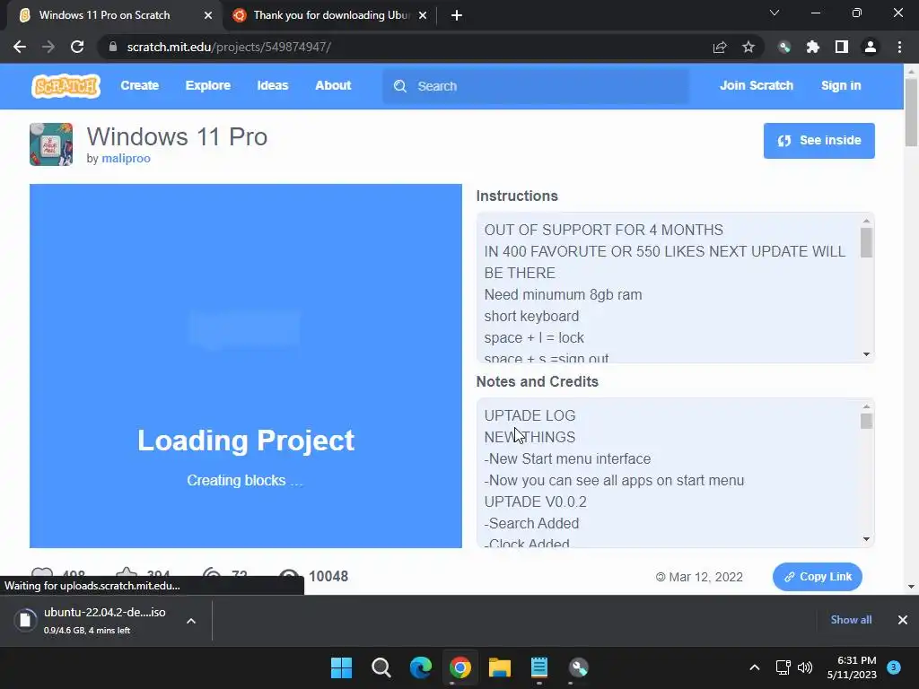Click the Chrome taskbar icon
This screenshot has height=689, width=919.
(460, 667)
